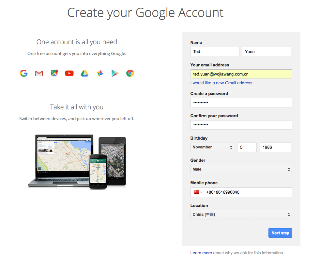The image size is (320, 264).
Task: Click the 'Confirm your password' label
Action: [214, 116]
